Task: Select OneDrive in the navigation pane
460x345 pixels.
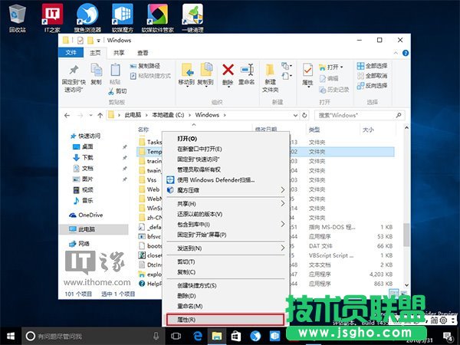Action: (86, 215)
